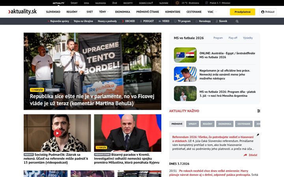Open Vojna na Ukrajine link
Screen dimensions: 284x177
pos(83,21)
